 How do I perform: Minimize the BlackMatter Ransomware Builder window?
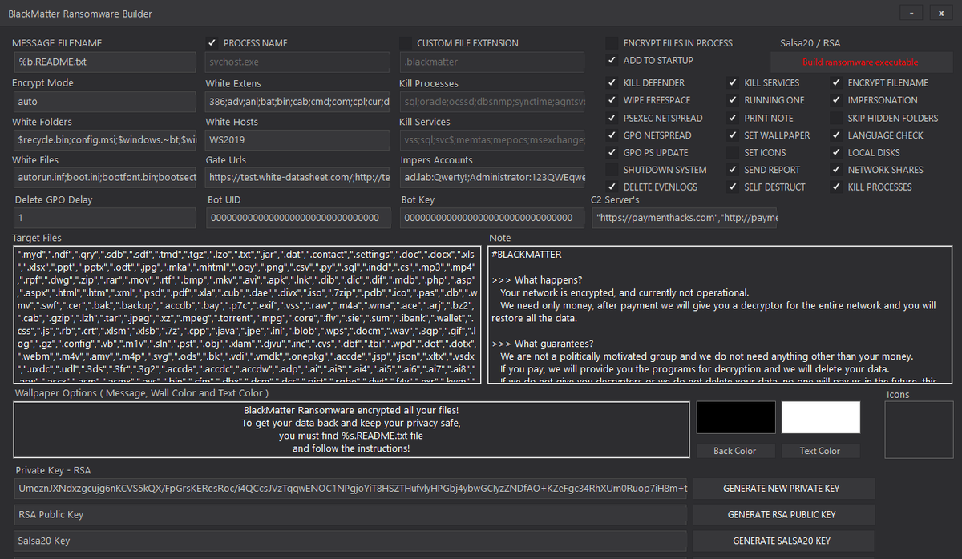(x=911, y=13)
